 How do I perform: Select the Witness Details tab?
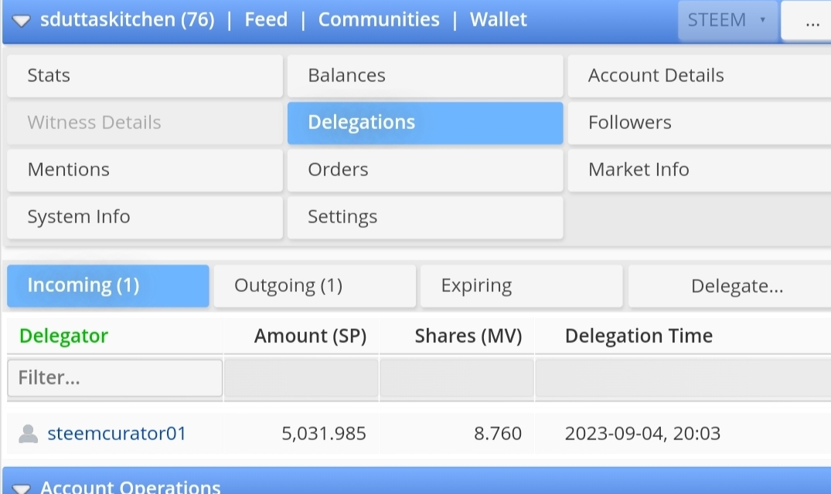tap(145, 123)
